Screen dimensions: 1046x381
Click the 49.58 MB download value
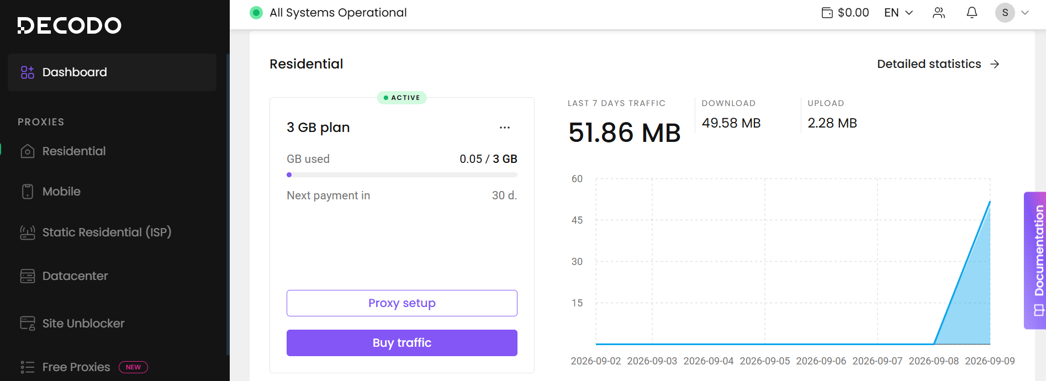click(x=731, y=123)
